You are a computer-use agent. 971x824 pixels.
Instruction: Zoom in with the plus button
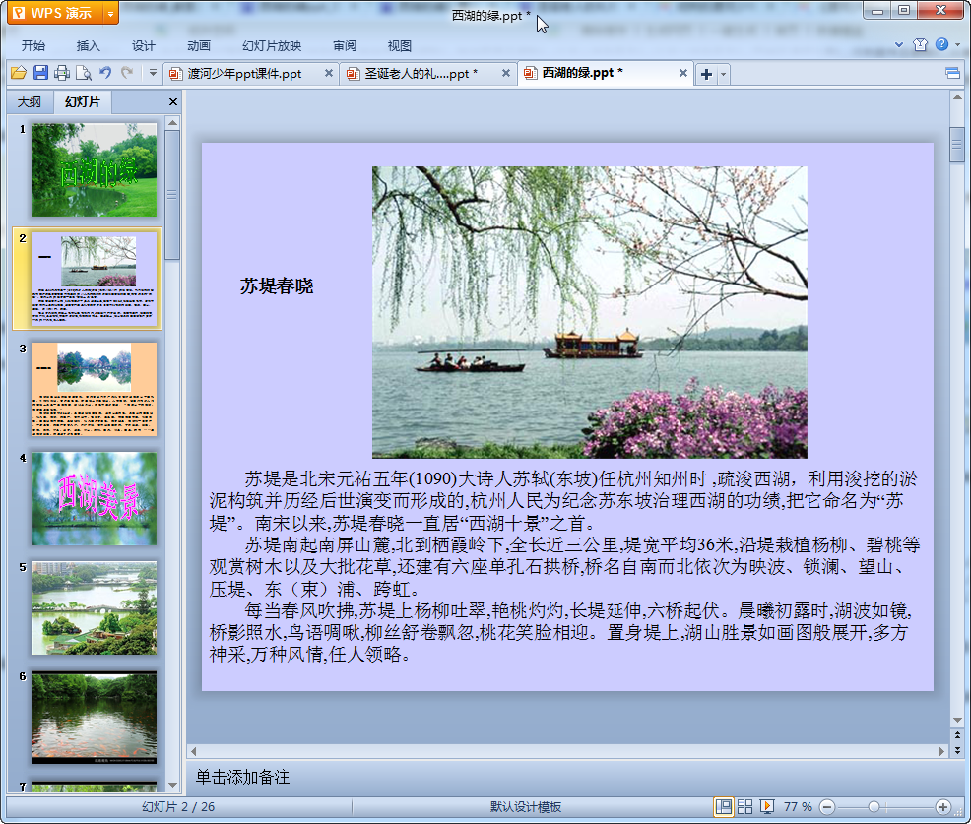[943, 807]
